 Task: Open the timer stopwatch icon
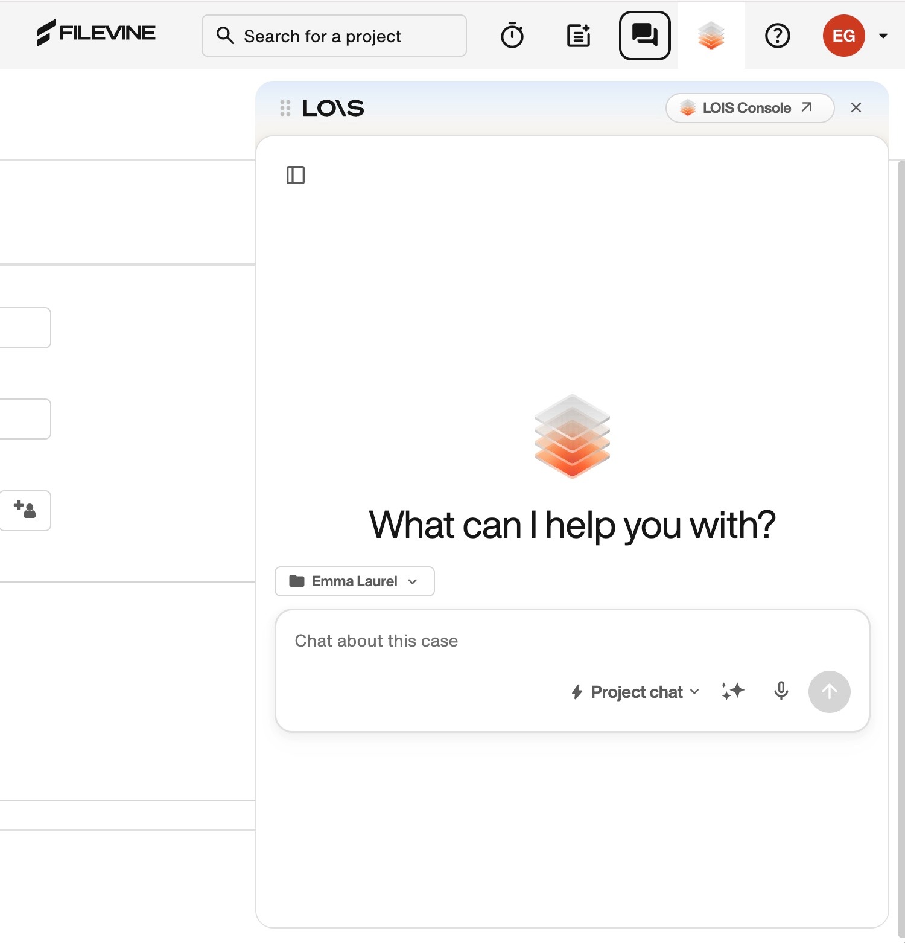tap(512, 36)
